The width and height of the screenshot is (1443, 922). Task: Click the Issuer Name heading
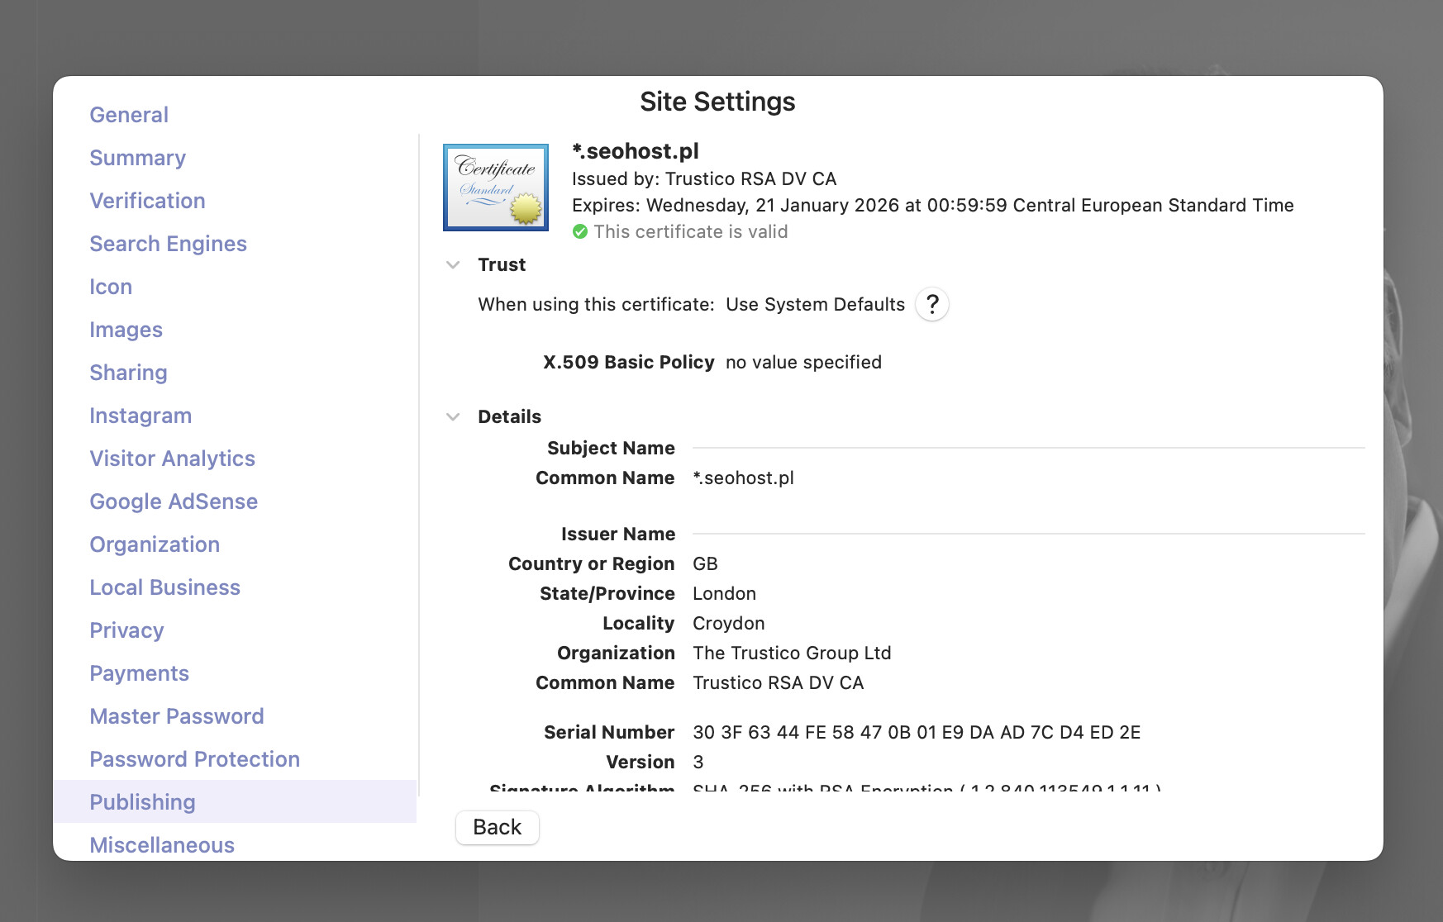click(x=618, y=535)
